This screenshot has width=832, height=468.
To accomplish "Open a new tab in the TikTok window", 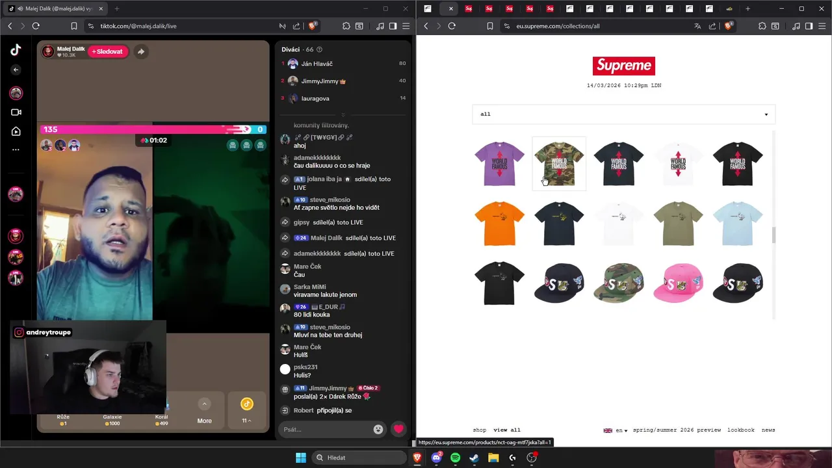I will point(117,8).
